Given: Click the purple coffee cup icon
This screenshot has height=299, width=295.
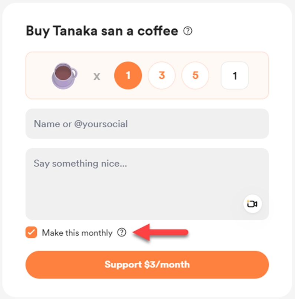Looking at the screenshot, I should 64,76.
